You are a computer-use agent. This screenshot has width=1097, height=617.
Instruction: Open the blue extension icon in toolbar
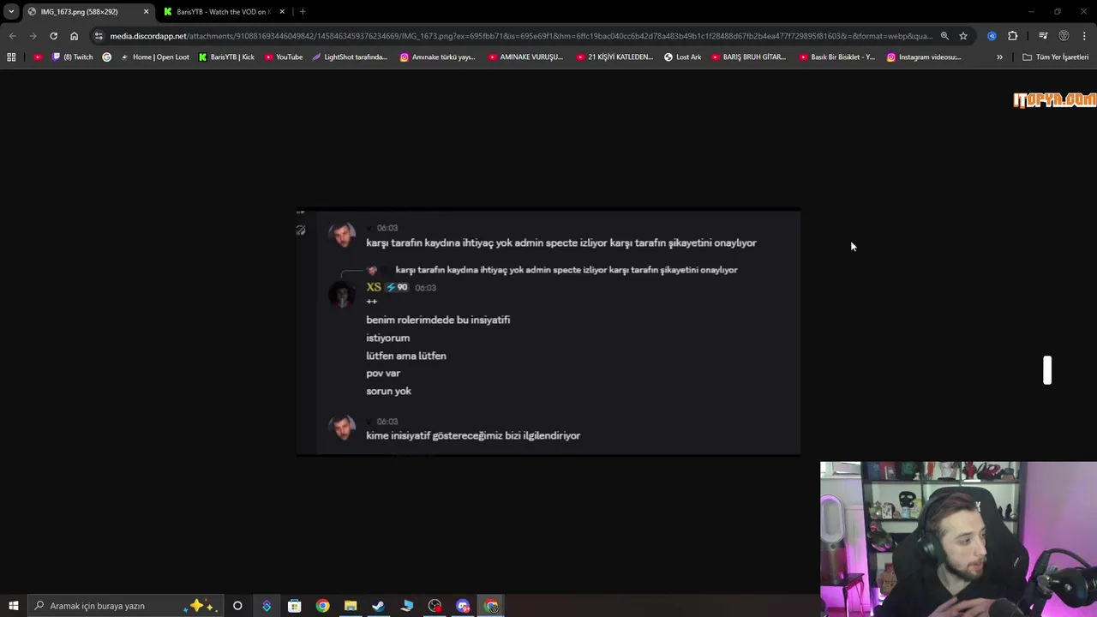point(992,36)
